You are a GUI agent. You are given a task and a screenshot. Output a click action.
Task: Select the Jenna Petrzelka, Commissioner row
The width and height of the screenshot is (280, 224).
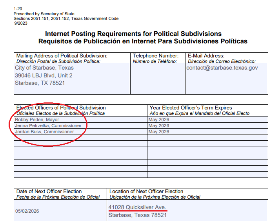click(x=80, y=125)
